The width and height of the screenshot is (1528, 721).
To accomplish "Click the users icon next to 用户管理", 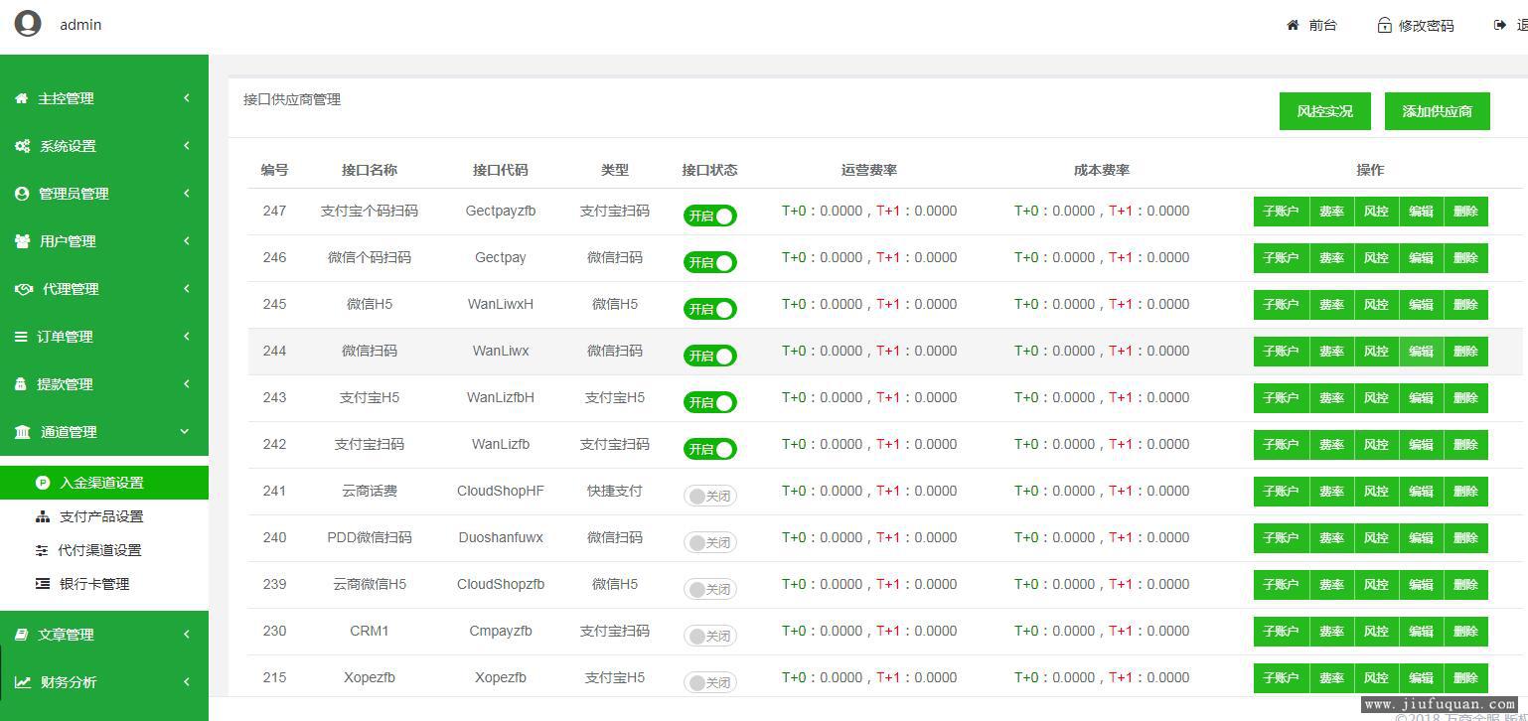I will click(x=22, y=241).
